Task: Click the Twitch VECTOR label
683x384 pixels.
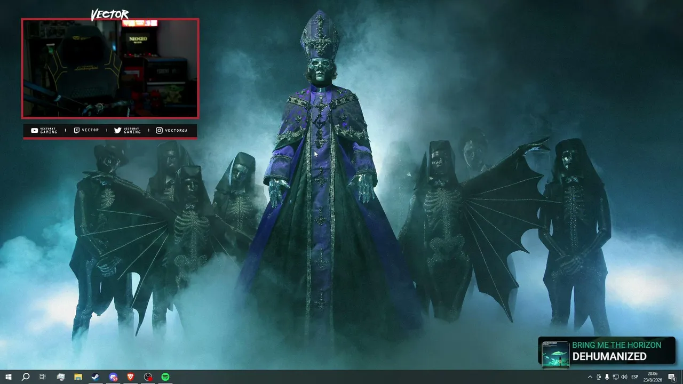Action: point(86,130)
